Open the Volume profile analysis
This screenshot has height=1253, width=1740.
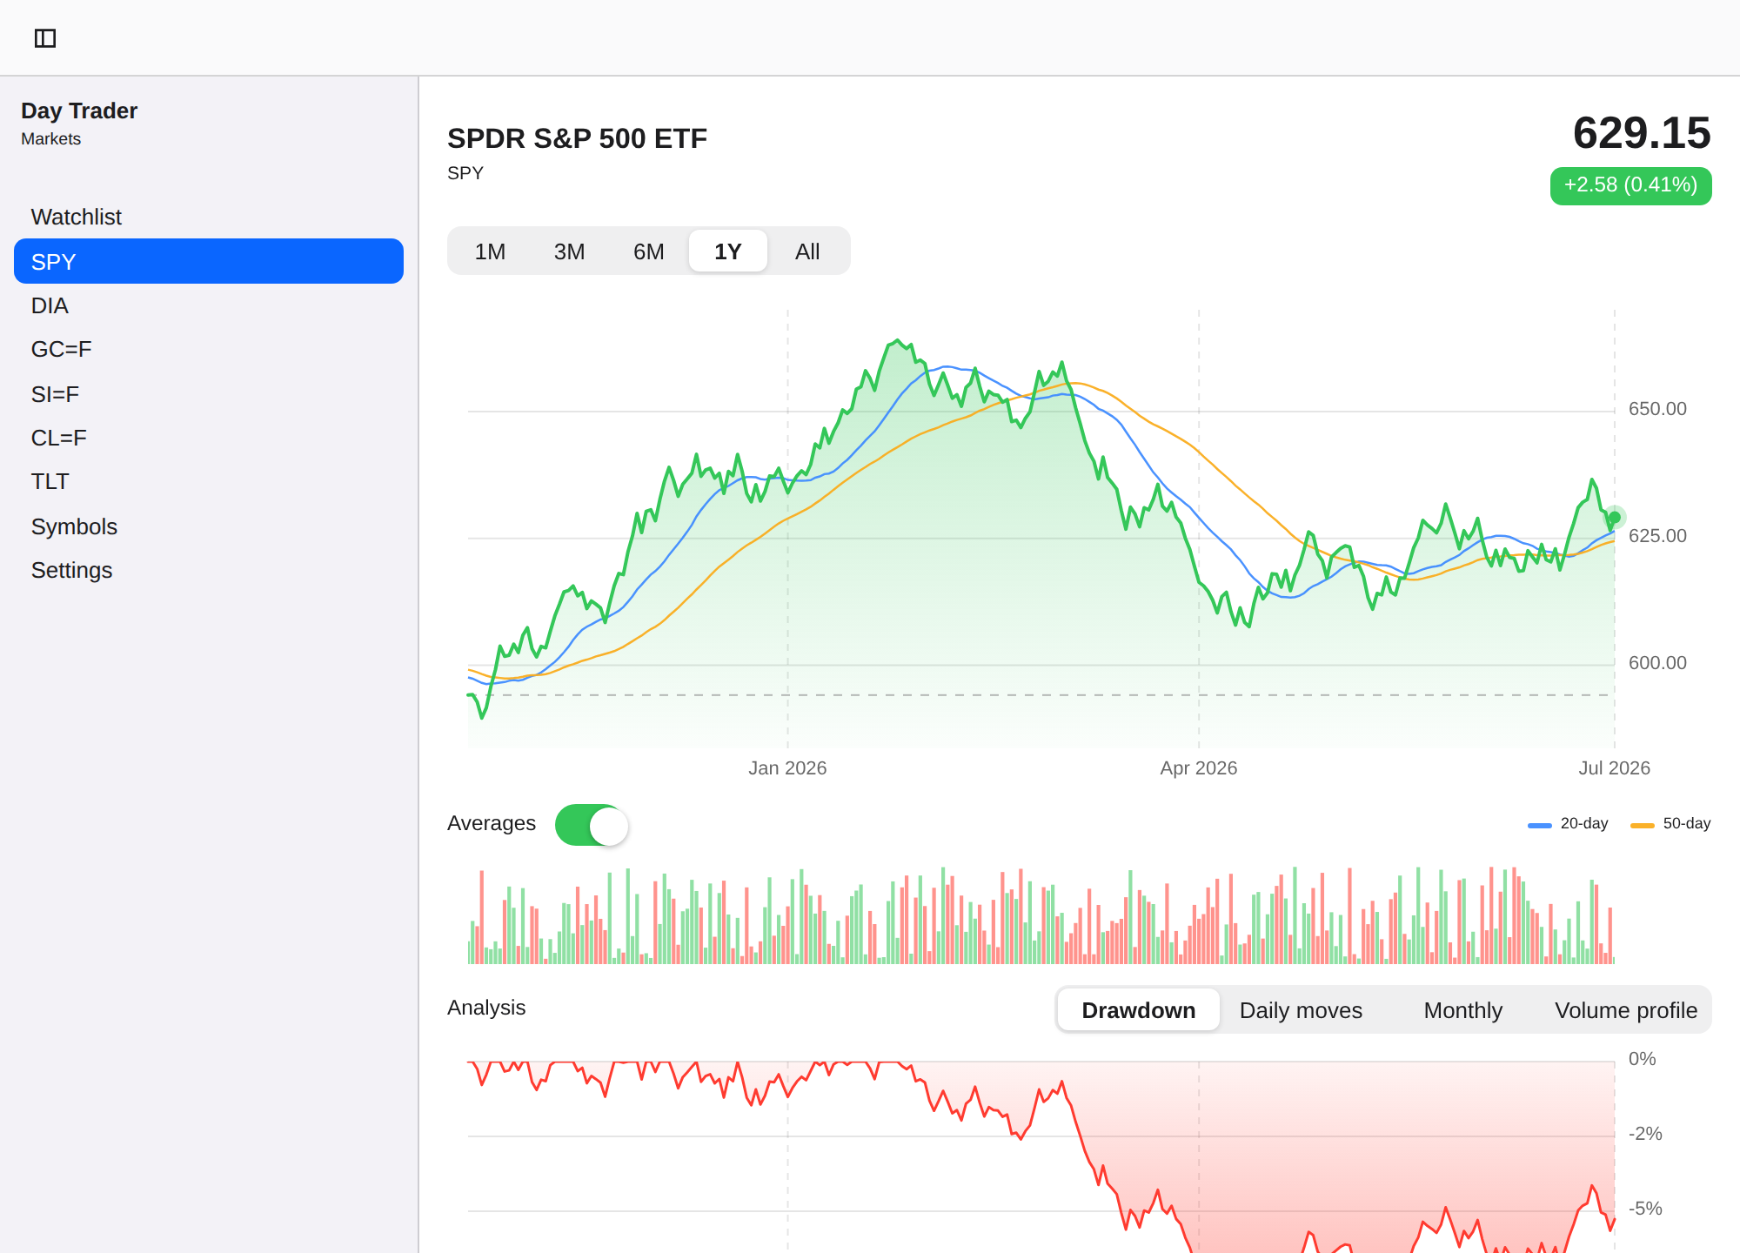[x=1626, y=1010]
